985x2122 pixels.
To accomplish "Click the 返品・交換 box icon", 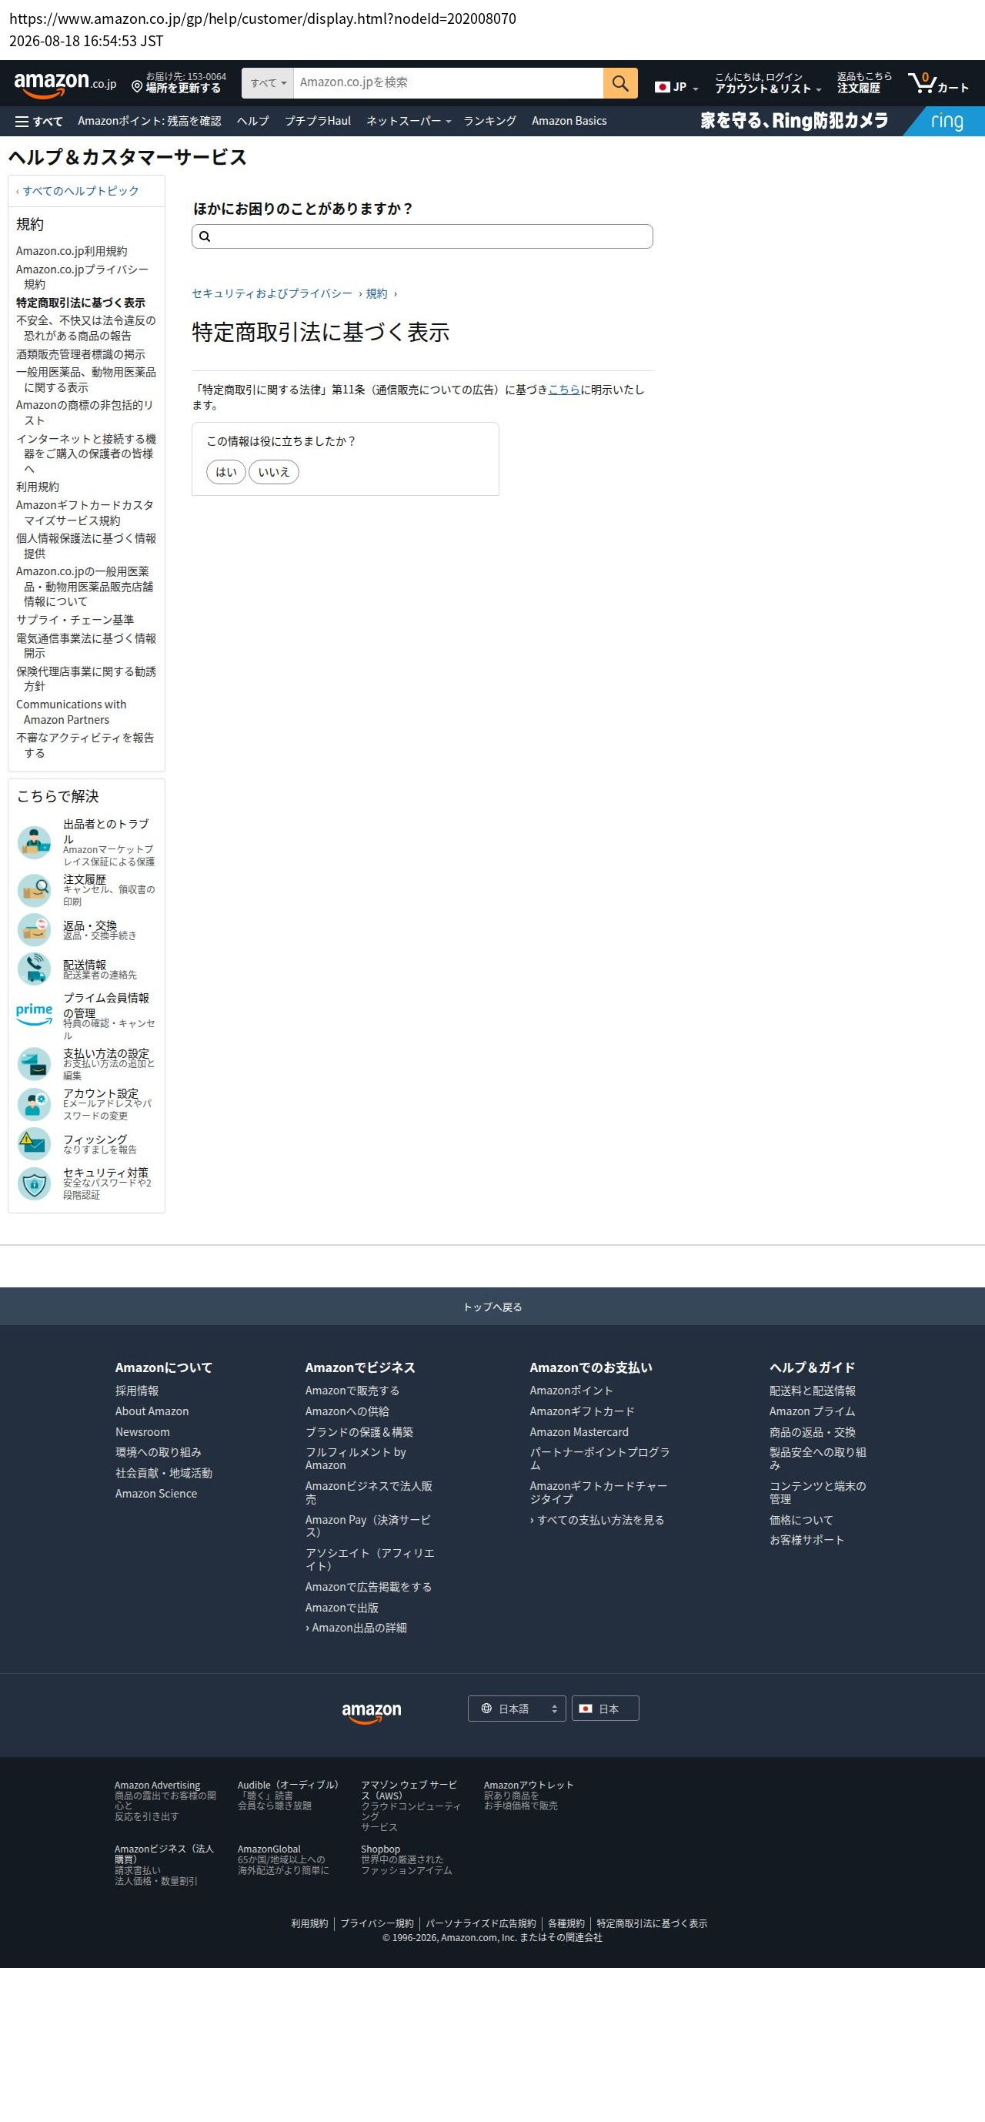I will pyautogui.click(x=34, y=930).
